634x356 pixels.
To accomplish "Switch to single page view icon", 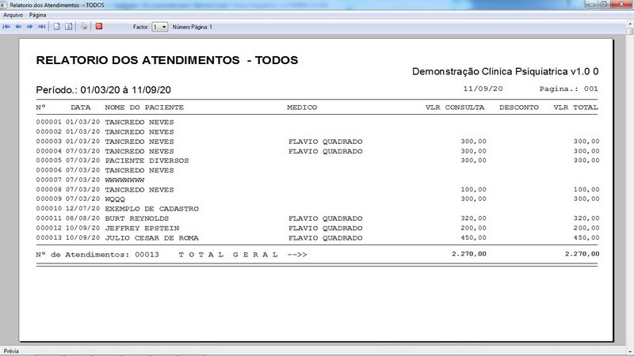I will (x=57, y=27).
